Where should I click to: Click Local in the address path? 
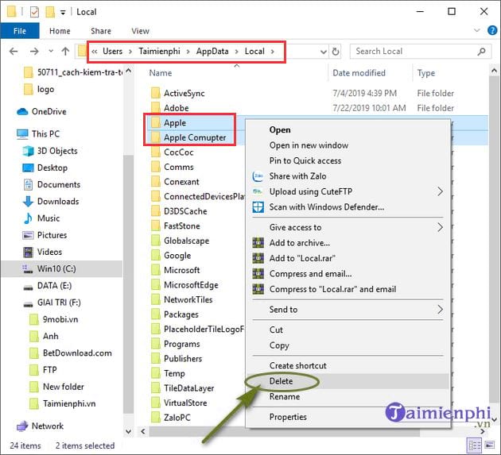click(x=254, y=52)
